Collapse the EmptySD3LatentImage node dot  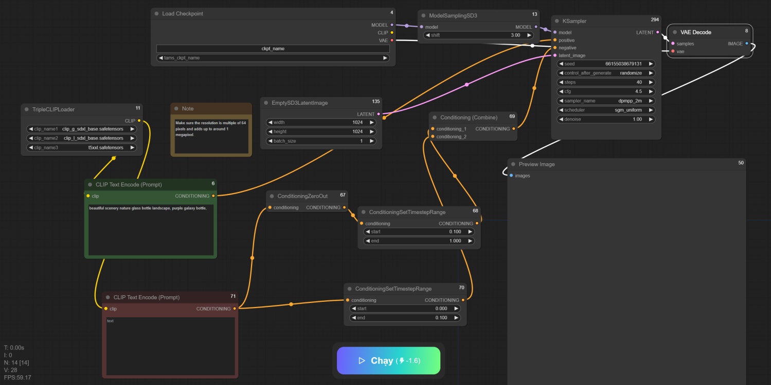click(265, 103)
